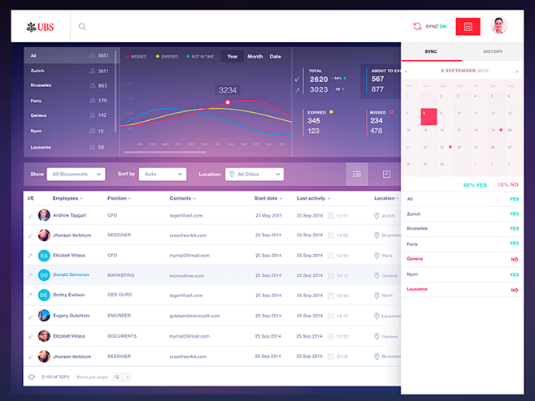Click the Location column header
This screenshot has height=401, width=535.
pos(386,198)
